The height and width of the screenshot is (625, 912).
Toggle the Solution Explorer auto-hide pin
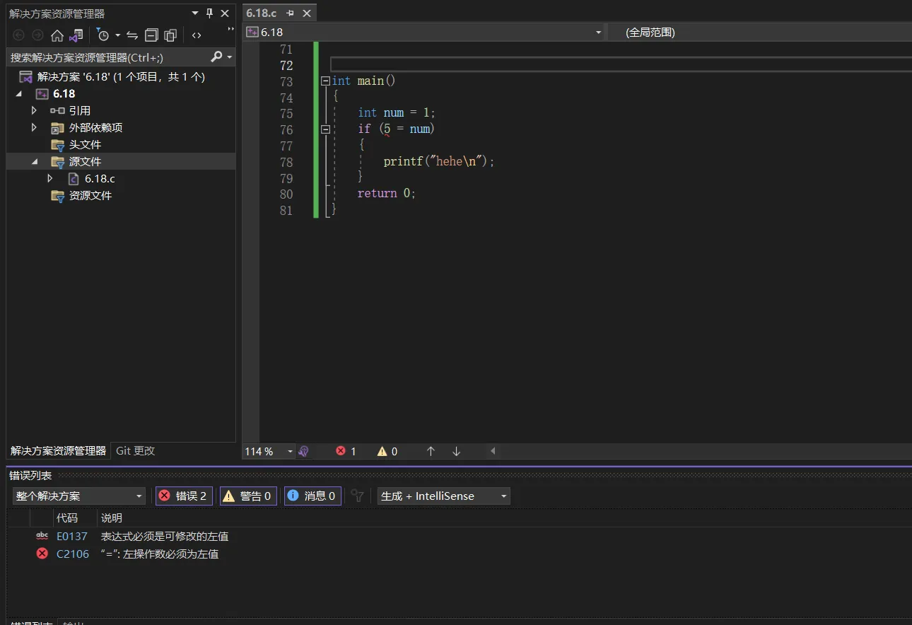210,13
